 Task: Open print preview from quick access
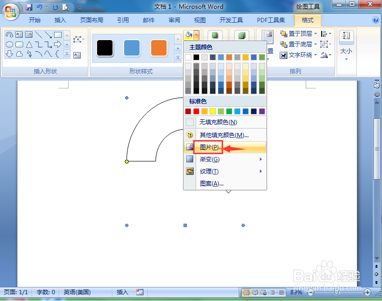point(66,7)
